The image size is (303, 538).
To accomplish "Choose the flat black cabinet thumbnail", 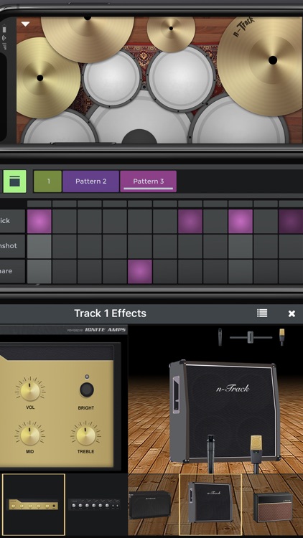I will (150, 504).
